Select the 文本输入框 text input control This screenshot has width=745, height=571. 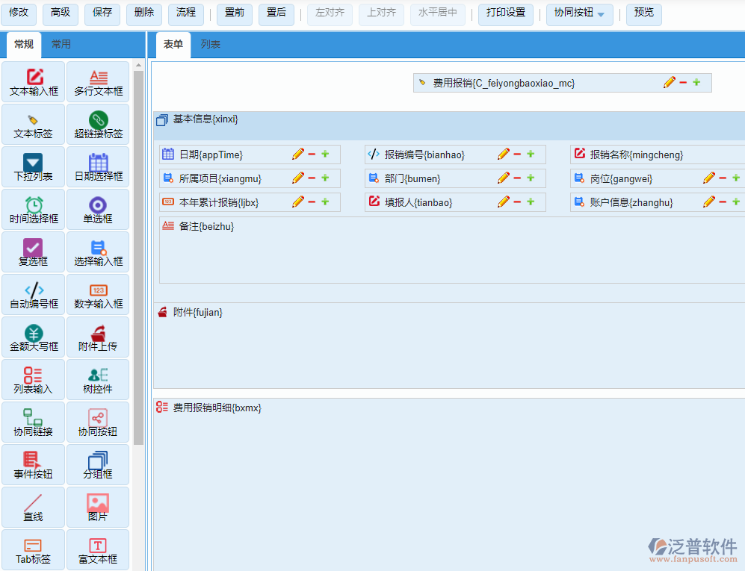point(34,82)
